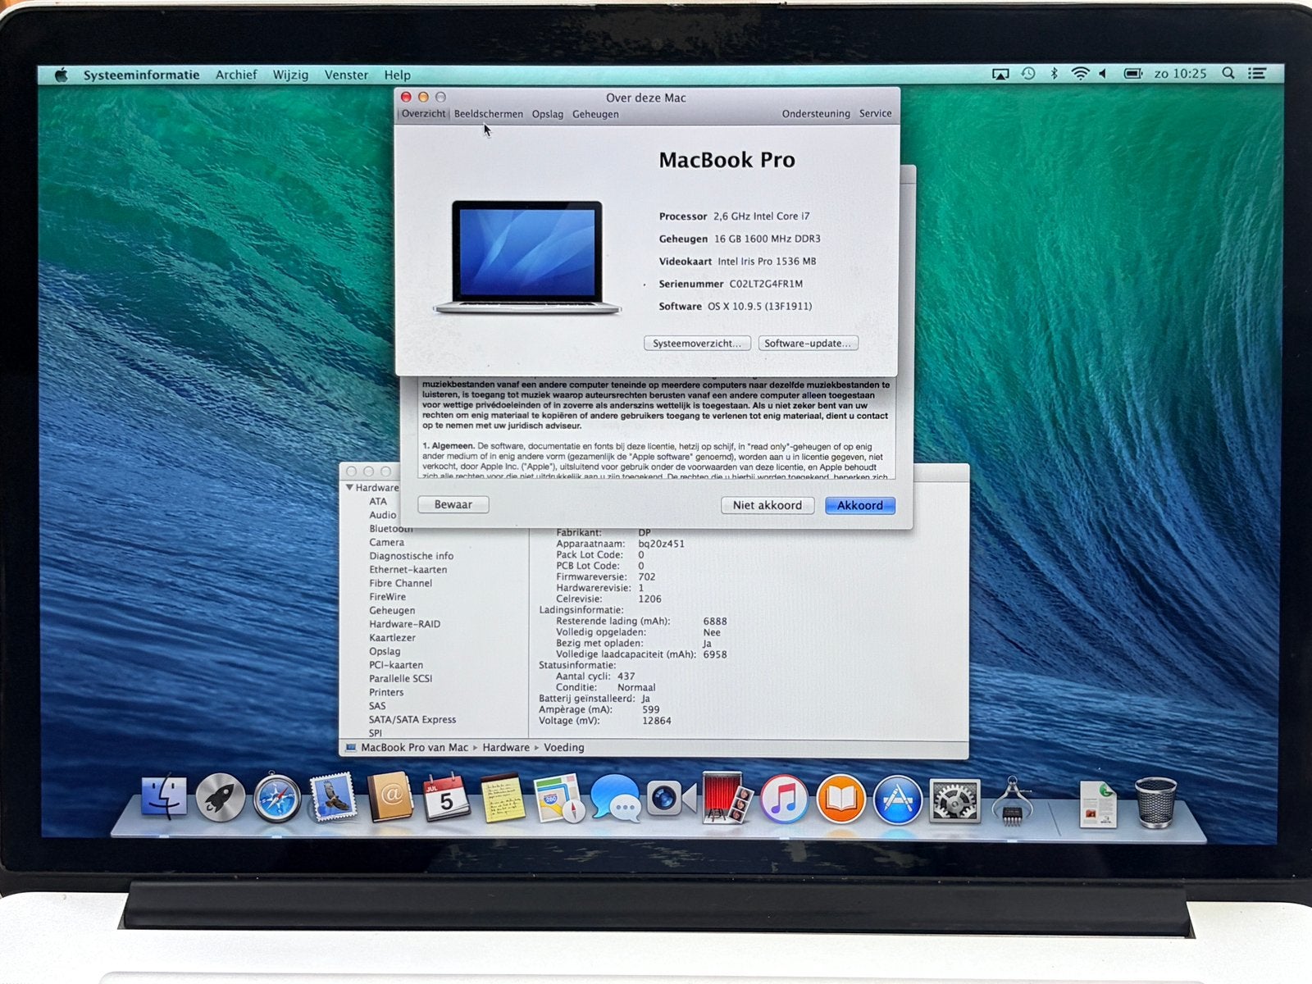This screenshot has width=1312, height=984.
Task: Open yellow Notes icon in dock
Action: 503,797
